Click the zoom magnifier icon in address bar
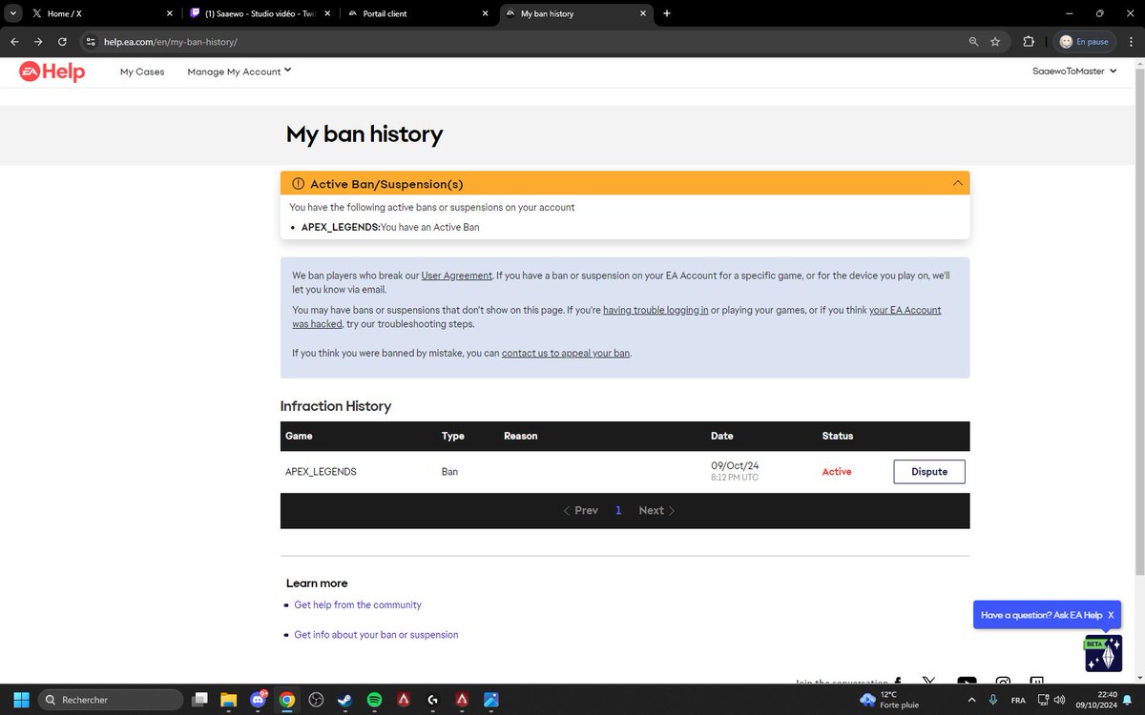This screenshot has width=1145, height=715. 973,42
